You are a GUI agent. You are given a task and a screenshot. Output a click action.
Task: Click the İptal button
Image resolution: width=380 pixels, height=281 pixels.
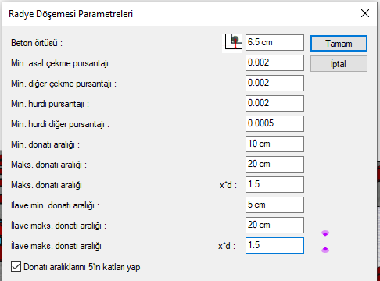pyautogui.click(x=339, y=63)
